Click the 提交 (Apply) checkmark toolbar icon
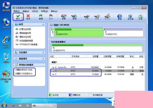Viewport: 153px width, 108px height. pos(18,17)
